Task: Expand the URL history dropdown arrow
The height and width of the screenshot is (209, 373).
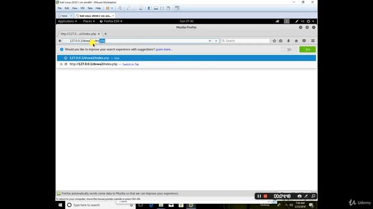Action: click(210, 41)
